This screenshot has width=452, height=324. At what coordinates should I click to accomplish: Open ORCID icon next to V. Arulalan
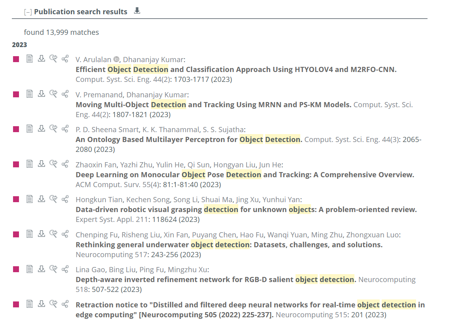pos(116,59)
